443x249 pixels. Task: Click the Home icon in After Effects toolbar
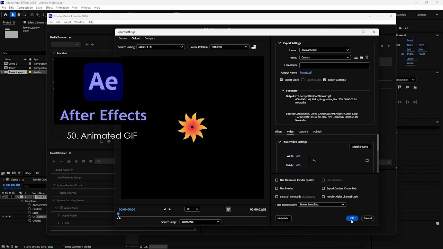click(5, 15)
